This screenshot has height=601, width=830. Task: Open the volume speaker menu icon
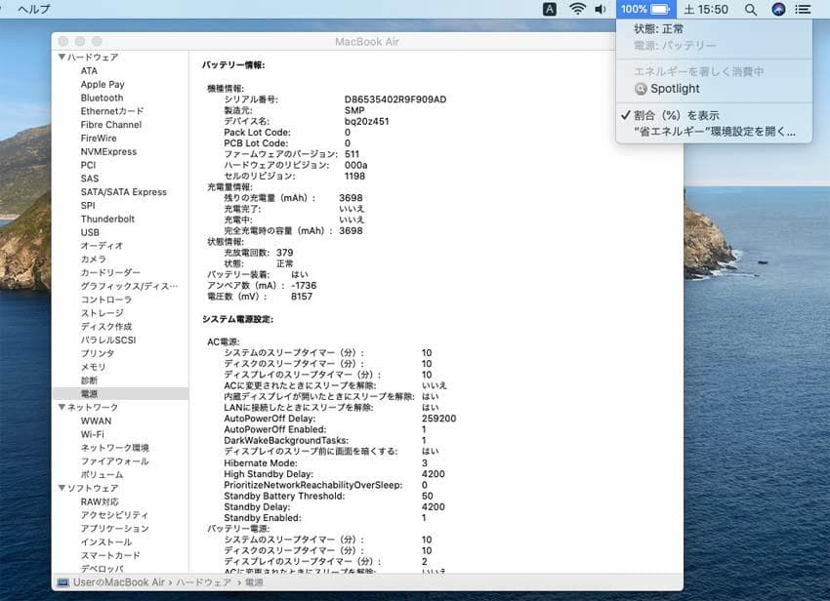[601, 9]
